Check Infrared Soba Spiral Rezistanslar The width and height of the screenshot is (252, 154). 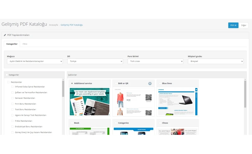click(12, 87)
